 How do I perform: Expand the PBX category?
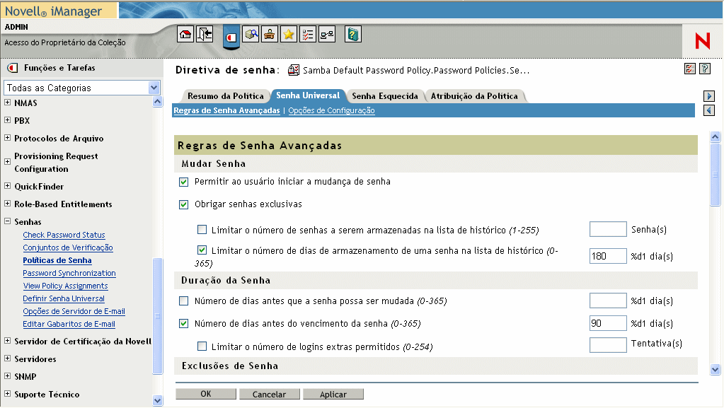[7, 120]
